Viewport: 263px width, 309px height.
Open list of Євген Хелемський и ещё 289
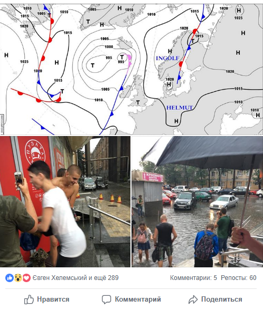pyautogui.click(x=76, y=278)
